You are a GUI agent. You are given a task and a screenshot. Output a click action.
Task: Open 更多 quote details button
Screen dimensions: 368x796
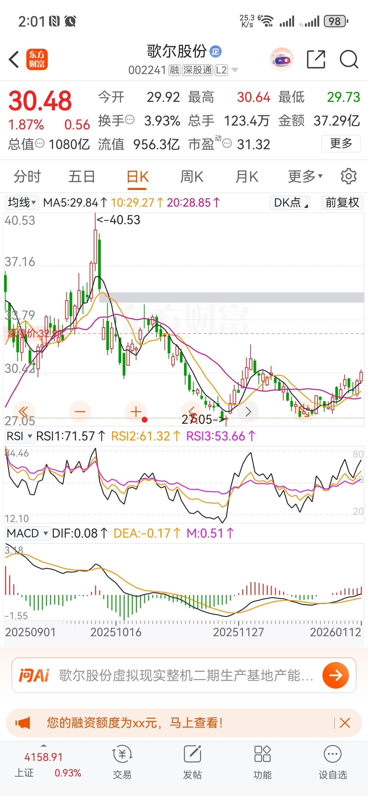341,143
